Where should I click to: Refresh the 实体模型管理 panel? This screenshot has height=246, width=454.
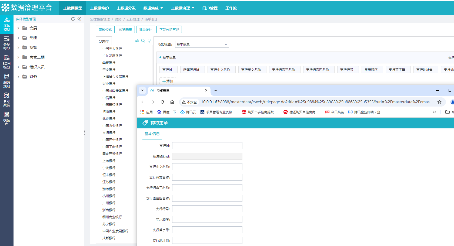coord(73,19)
